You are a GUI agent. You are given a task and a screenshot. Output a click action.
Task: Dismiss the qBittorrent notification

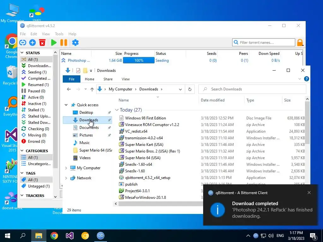[309, 193]
